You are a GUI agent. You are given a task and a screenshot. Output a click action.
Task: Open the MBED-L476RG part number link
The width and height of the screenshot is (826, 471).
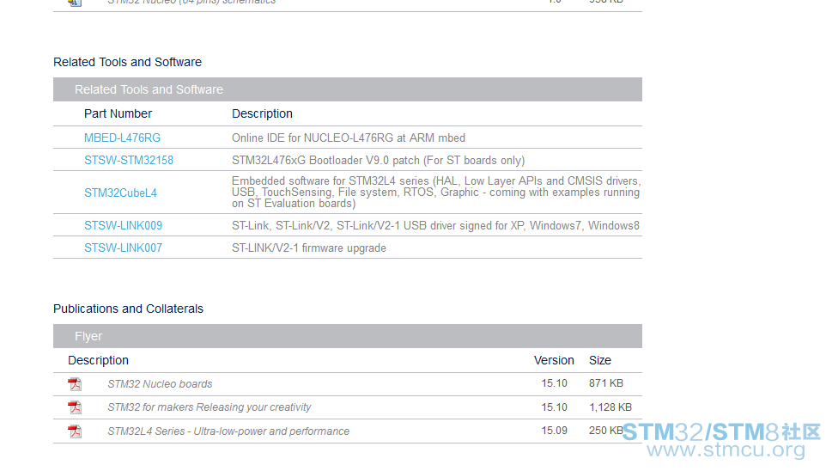coord(122,138)
